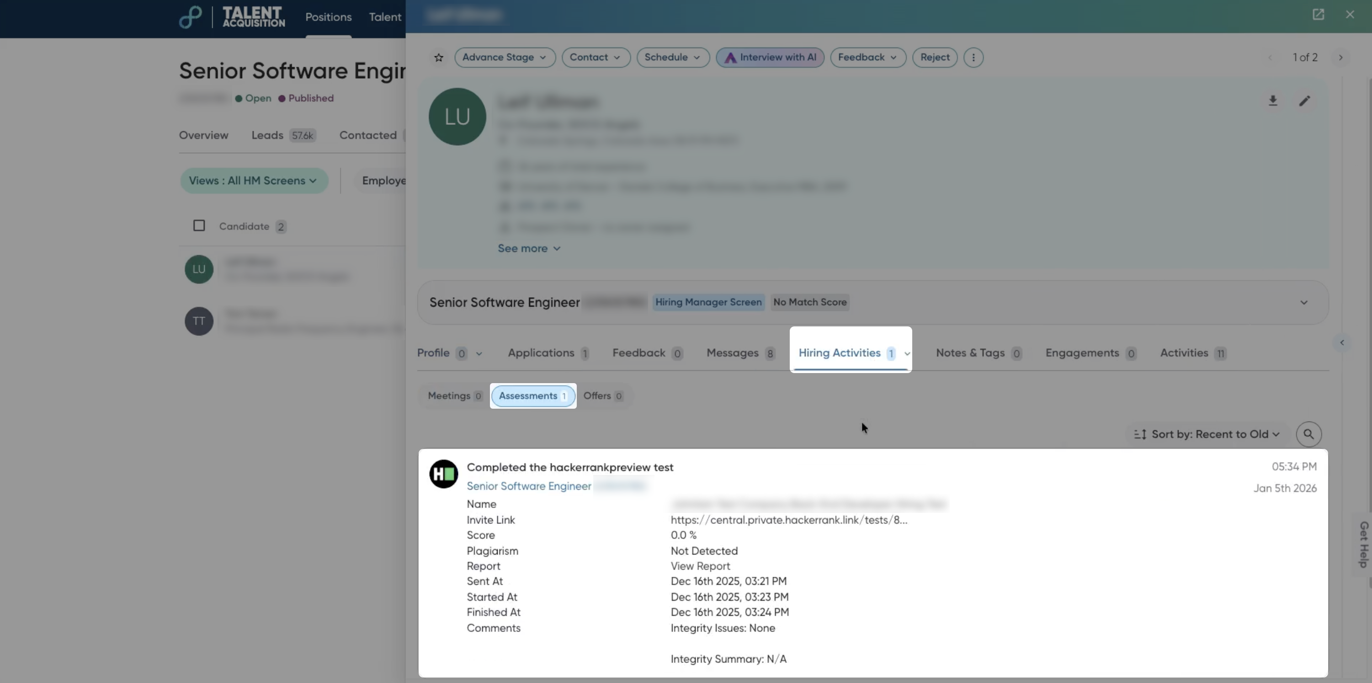This screenshot has width=1372, height=683.
Task: Collapse the right side panel arrow
Action: (1342, 342)
